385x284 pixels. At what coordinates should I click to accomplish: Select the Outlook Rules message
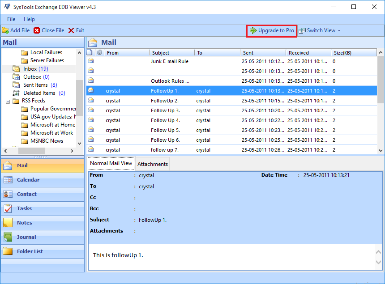tap(232, 81)
